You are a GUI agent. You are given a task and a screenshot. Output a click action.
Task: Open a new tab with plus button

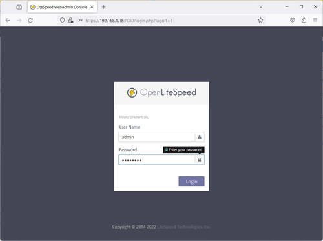[104, 7]
